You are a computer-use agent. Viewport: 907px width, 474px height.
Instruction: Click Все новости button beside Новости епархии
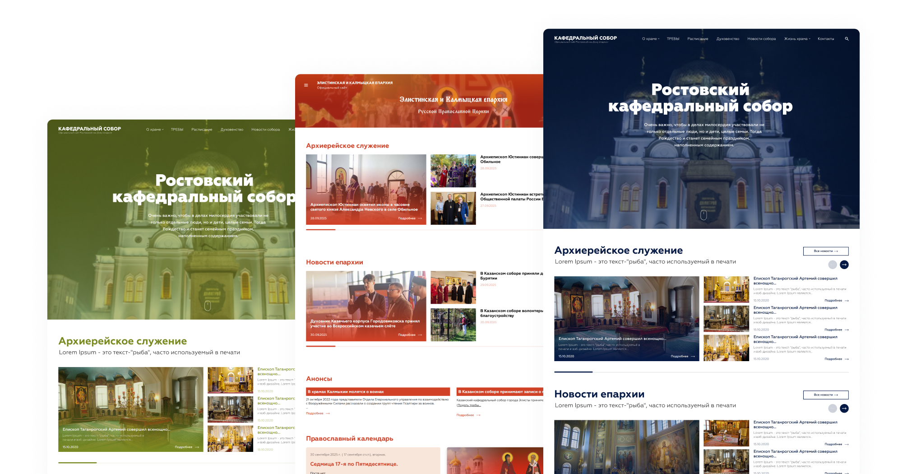click(x=826, y=395)
